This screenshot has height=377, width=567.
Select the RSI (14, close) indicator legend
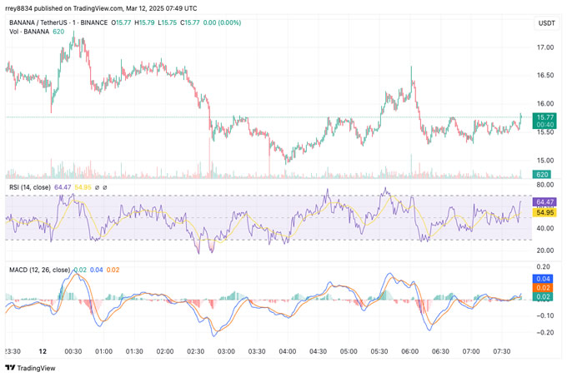[x=28, y=188]
